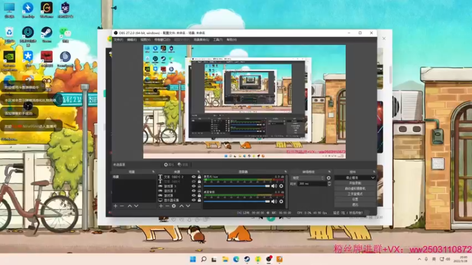Open the Steam shortcut on the desktop
472x265 pixels.
click(47, 34)
